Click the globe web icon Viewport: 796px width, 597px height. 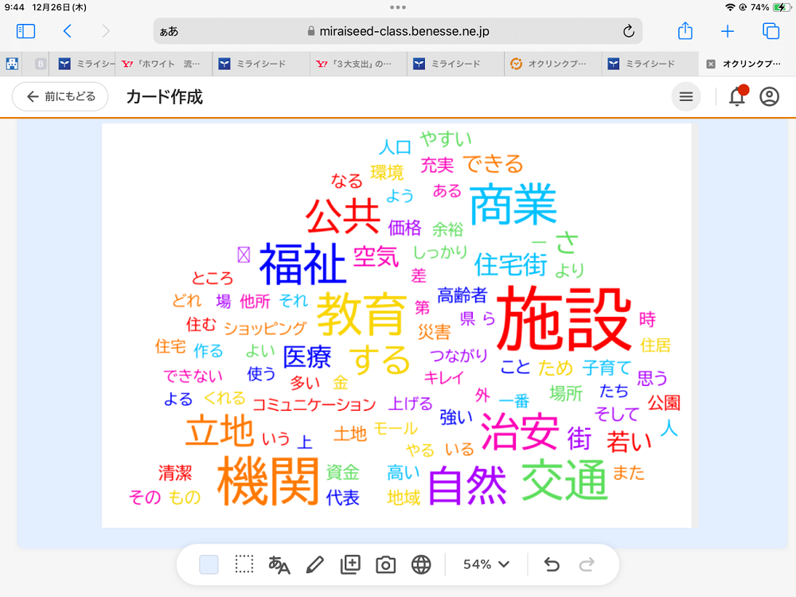[x=421, y=564]
